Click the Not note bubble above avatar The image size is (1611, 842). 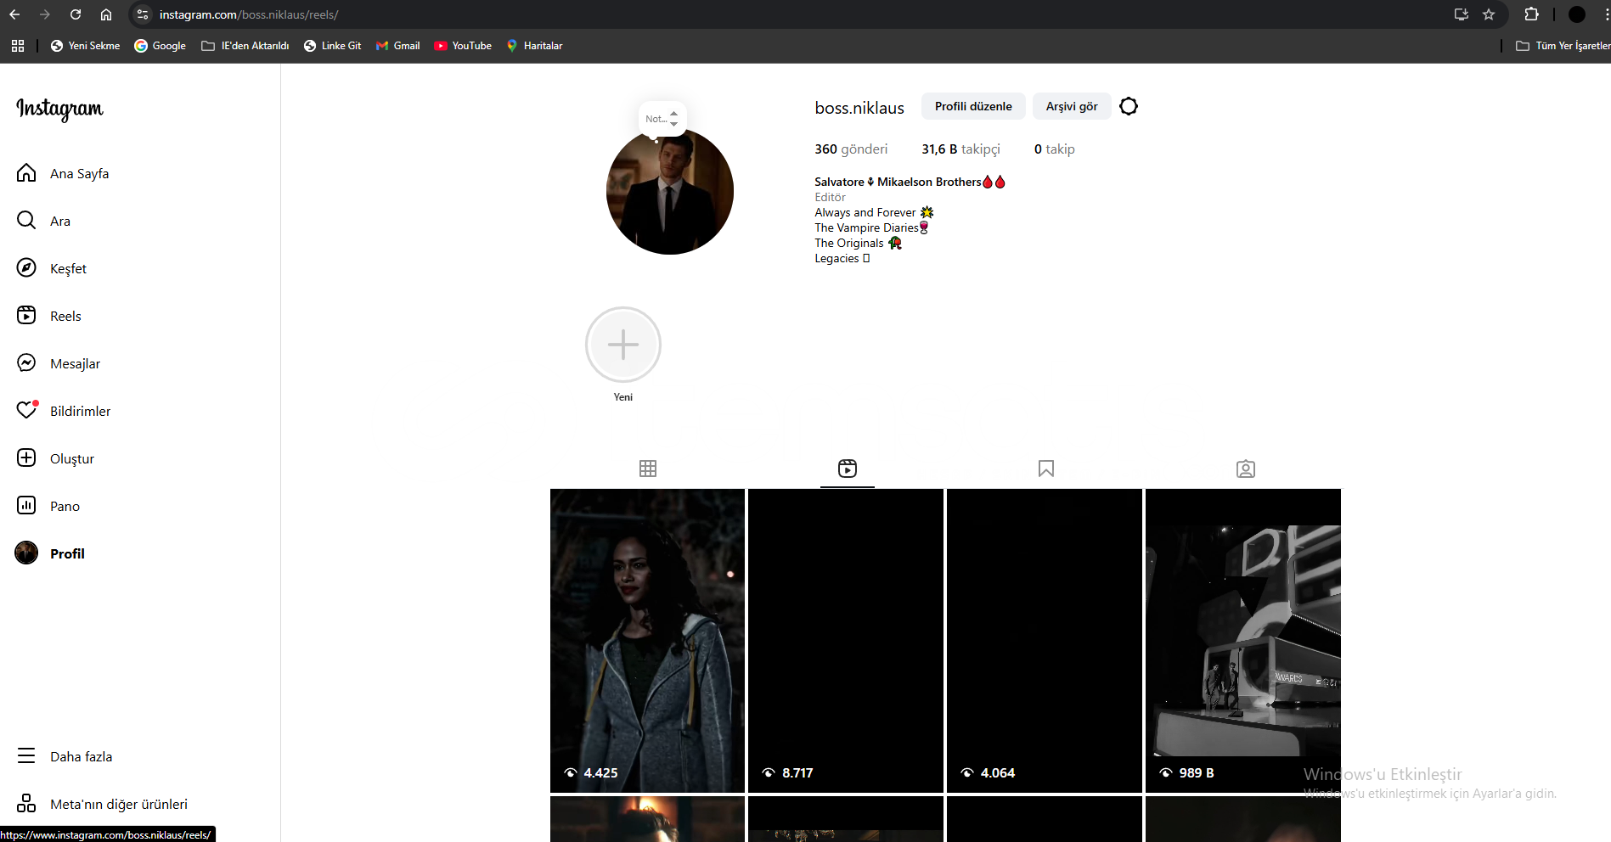tap(662, 119)
